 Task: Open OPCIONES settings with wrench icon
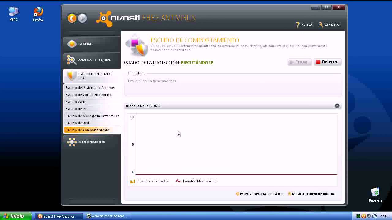pyautogui.click(x=330, y=25)
